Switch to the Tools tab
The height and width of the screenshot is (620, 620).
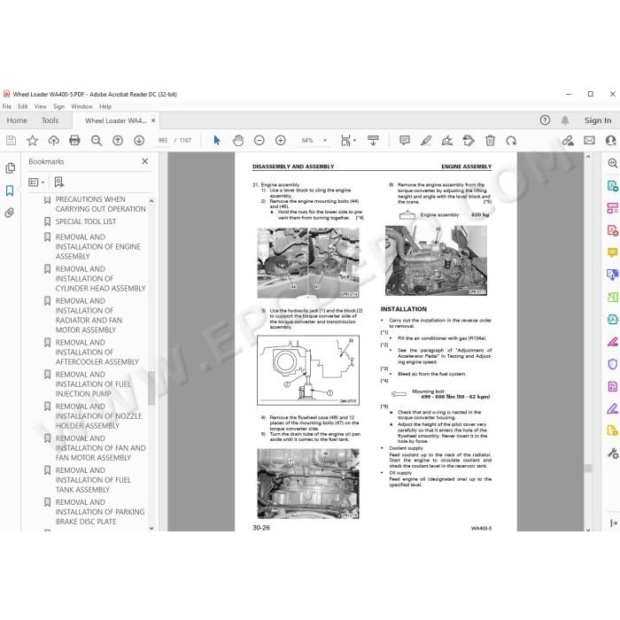[50, 120]
